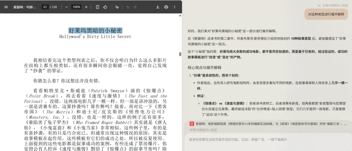Click the page total / 230 label
The image size is (352, 151).
(53, 7)
